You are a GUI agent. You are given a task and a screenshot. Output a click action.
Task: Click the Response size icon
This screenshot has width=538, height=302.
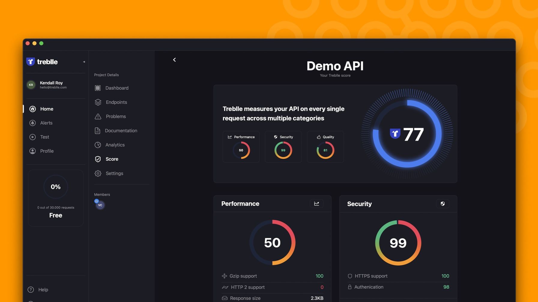coord(225,298)
